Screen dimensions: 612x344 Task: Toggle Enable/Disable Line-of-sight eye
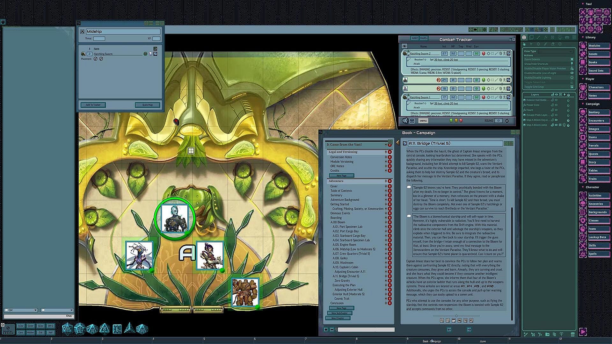coord(572,73)
